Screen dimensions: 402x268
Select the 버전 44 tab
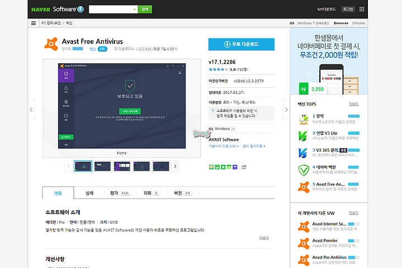click(183, 193)
